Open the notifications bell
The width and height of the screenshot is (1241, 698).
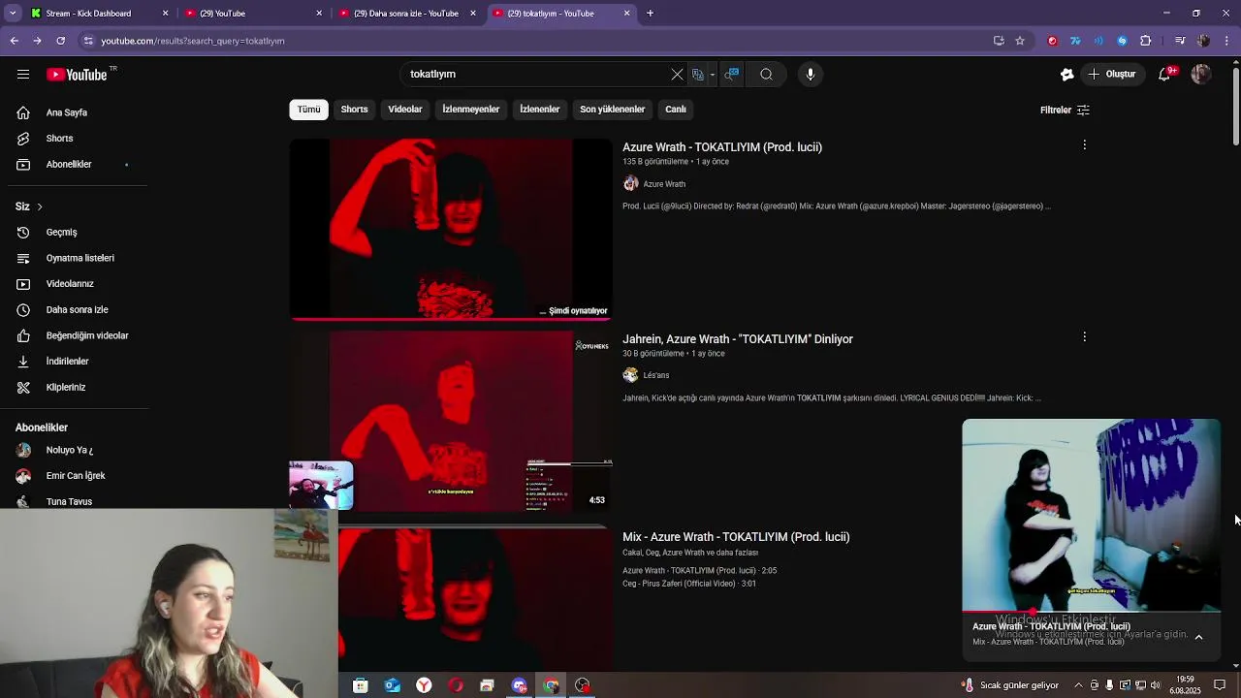coord(1165,74)
